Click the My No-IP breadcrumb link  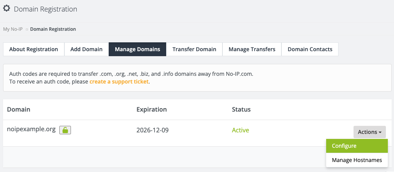click(13, 29)
